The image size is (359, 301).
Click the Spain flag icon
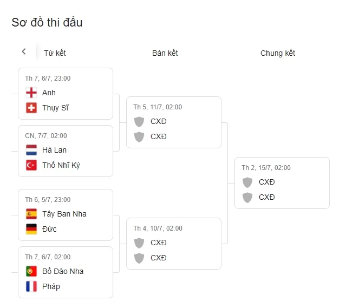click(31, 214)
